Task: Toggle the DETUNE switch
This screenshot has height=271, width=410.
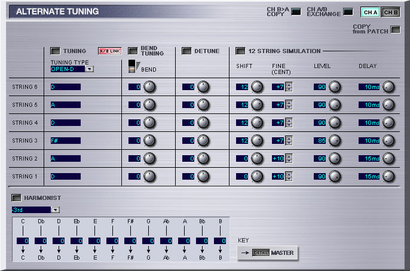Action: tap(186, 51)
